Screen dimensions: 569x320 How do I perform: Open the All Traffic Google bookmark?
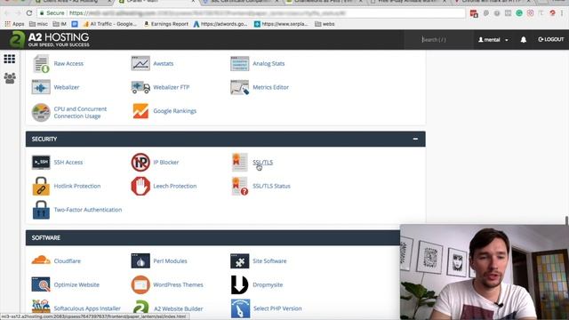pos(110,24)
